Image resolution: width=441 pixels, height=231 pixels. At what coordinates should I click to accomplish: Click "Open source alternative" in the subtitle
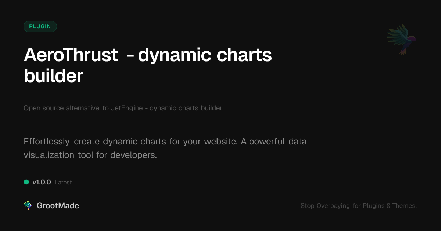pos(61,108)
